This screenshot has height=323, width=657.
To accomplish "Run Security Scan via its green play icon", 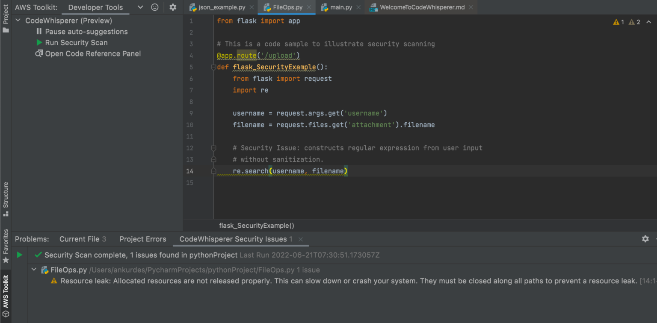I will pyautogui.click(x=39, y=42).
